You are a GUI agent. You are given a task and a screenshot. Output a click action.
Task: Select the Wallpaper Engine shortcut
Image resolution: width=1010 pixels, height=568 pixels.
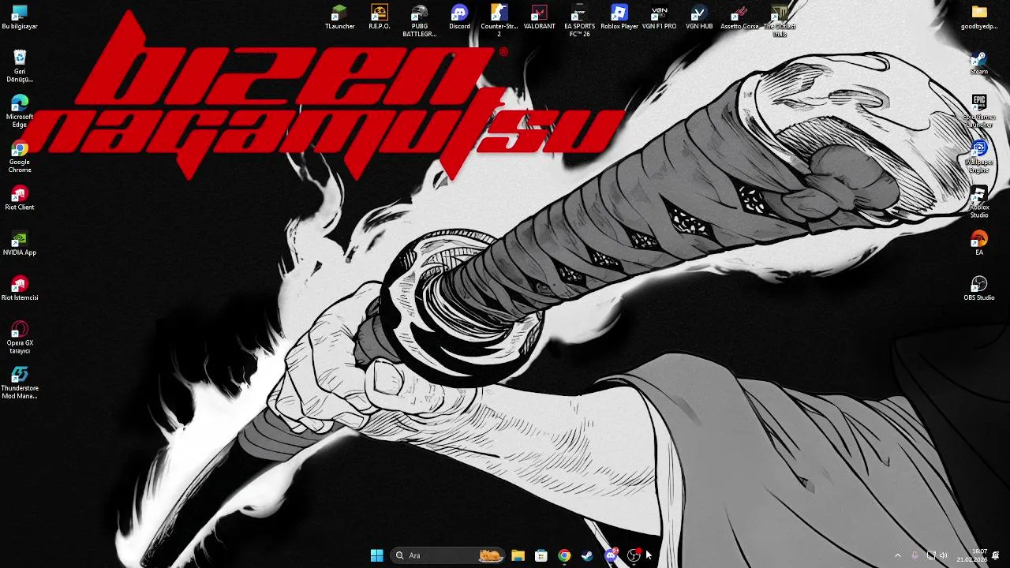click(x=979, y=157)
